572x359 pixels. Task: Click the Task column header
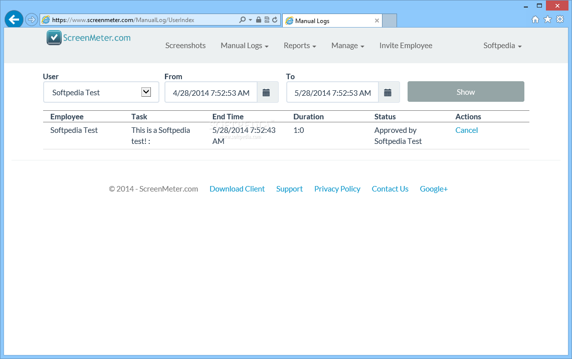(139, 117)
